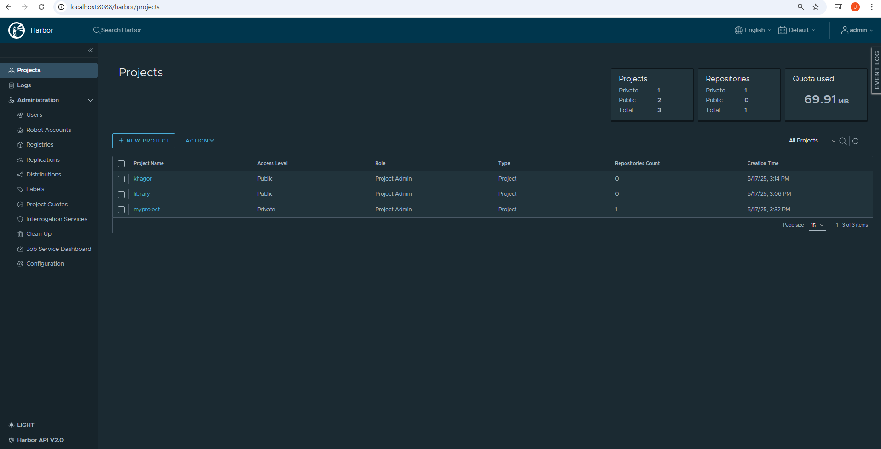
Task: Change page size dropdown value
Action: coord(817,225)
